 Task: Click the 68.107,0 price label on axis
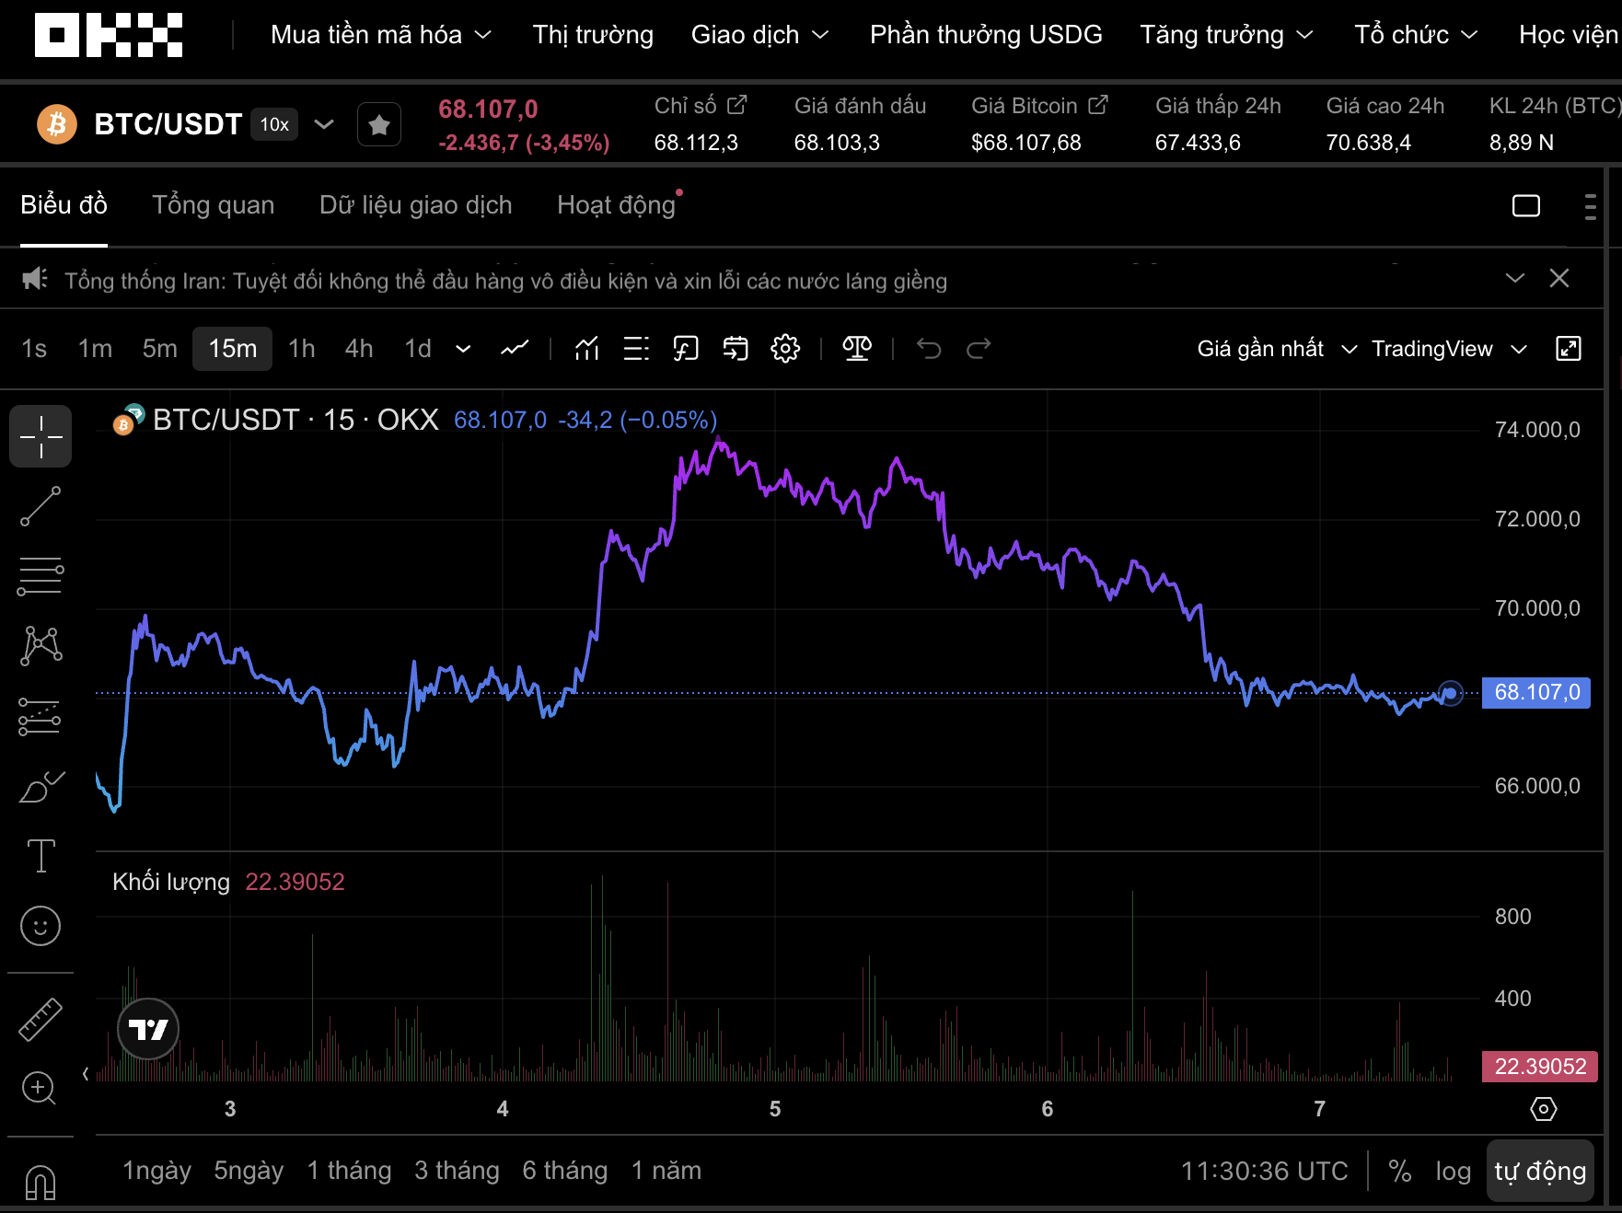pyautogui.click(x=1535, y=692)
